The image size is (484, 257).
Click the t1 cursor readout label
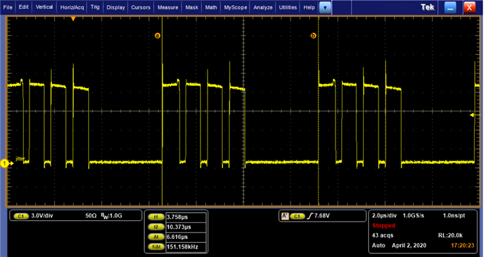155,217
